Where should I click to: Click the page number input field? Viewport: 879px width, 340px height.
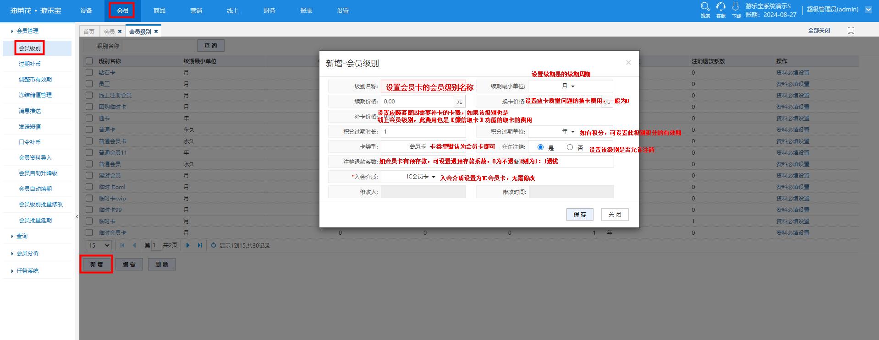tap(156, 245)
